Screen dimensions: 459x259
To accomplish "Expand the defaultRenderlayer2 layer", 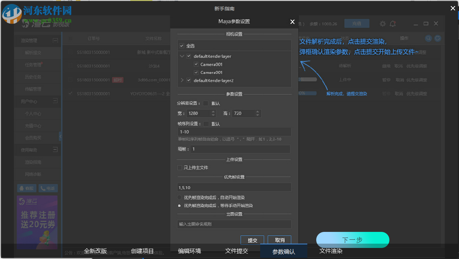I will 182,80.
